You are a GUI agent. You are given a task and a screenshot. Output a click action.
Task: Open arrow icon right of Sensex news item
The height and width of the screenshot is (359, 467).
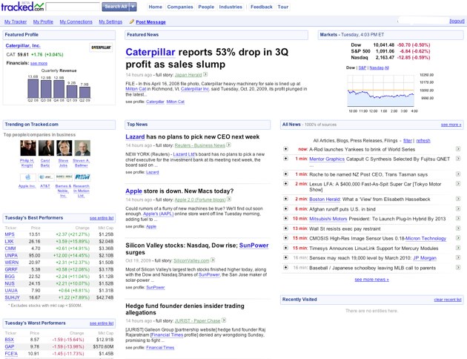point(458,257)
